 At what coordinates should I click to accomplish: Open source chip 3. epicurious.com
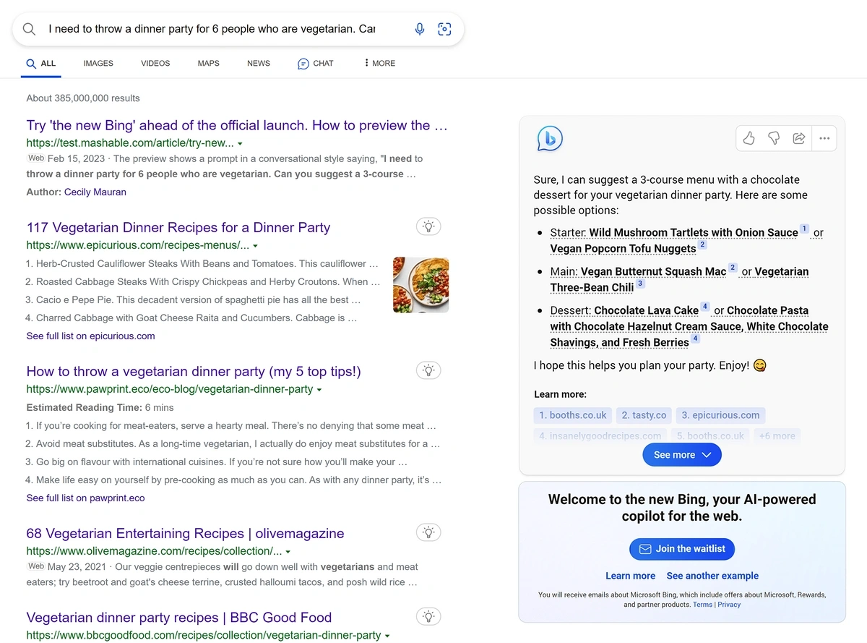pos(720,415)
